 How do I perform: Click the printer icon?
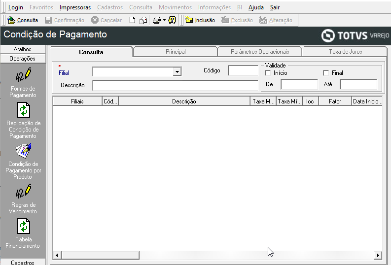click(157, 20)
